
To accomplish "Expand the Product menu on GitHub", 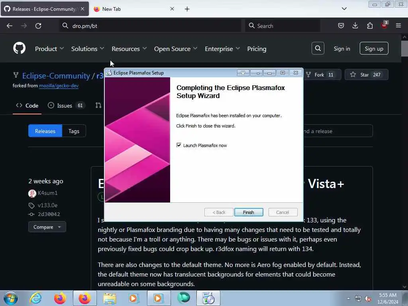I will coord(49,49).
